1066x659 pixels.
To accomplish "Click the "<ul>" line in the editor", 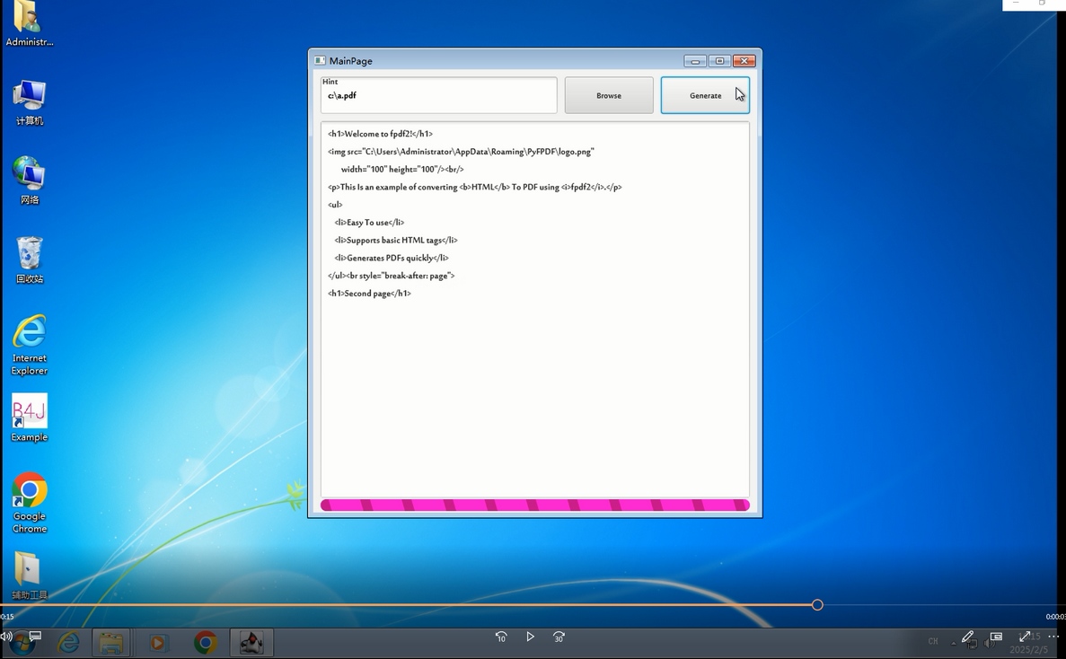I will (335, 205).
